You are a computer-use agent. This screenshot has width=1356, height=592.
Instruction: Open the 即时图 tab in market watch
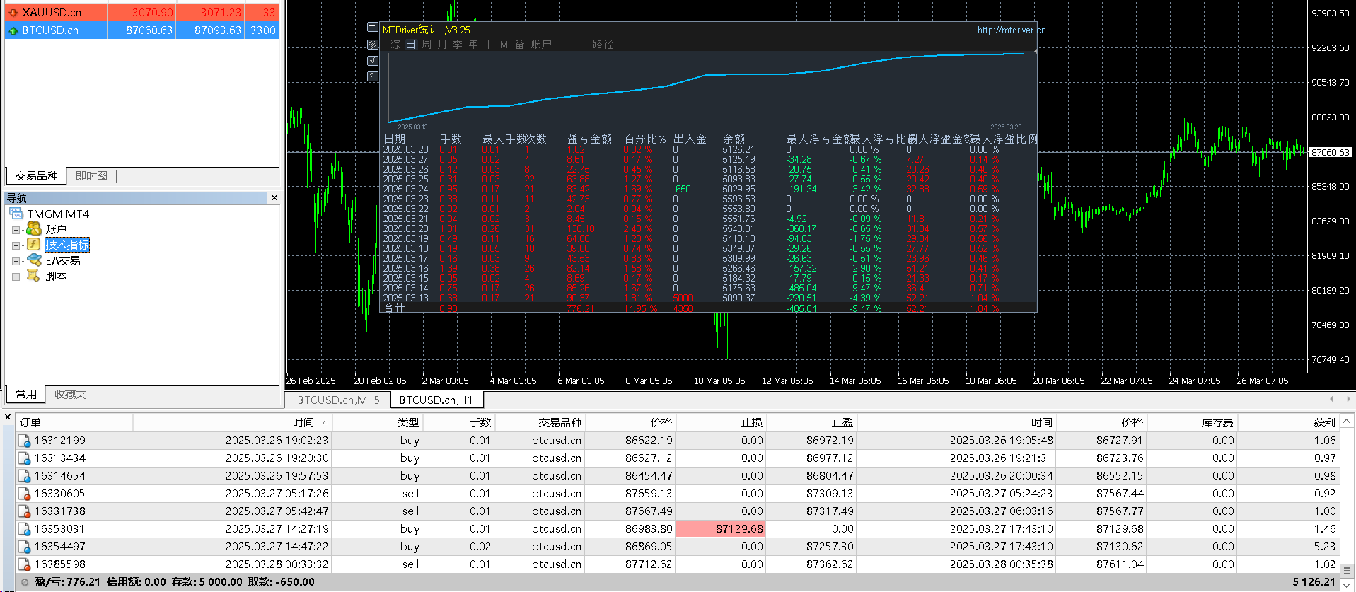(91, 176)
